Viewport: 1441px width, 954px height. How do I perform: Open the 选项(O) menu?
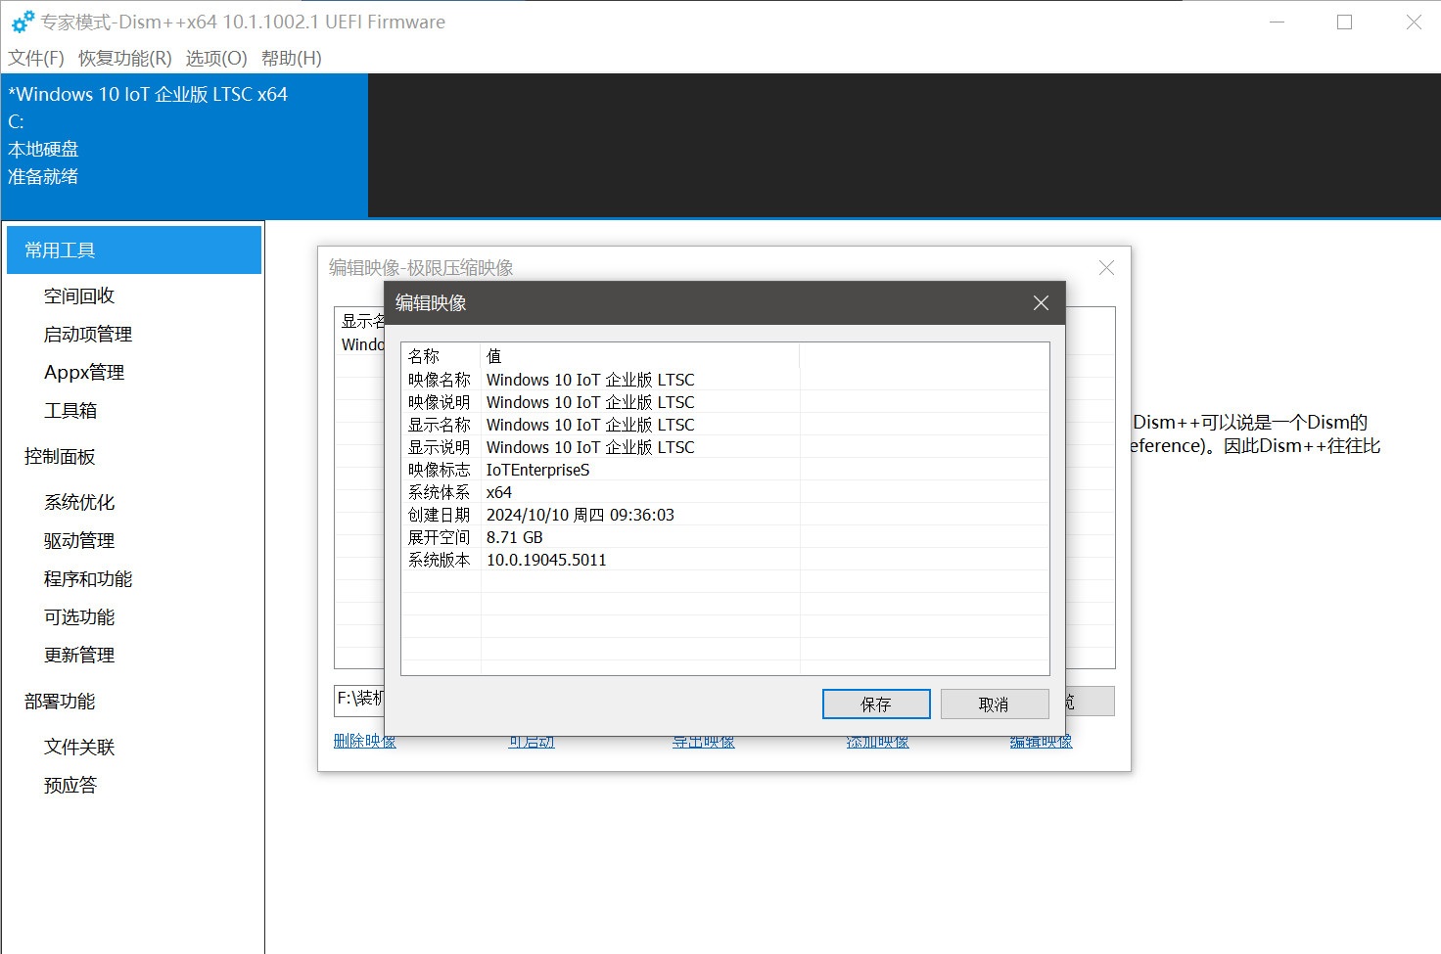(x=216, y=58)
